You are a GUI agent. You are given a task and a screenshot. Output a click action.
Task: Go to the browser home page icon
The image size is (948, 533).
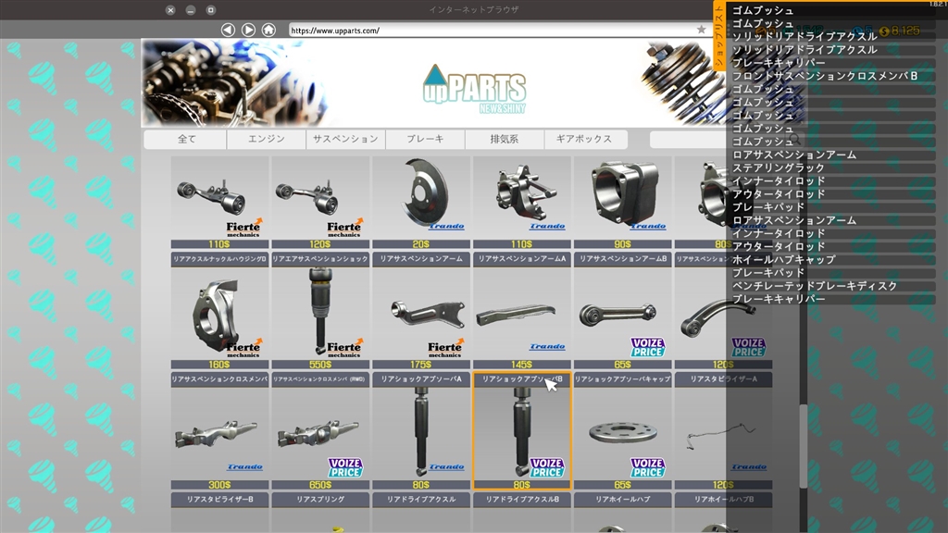pos(268,30)
